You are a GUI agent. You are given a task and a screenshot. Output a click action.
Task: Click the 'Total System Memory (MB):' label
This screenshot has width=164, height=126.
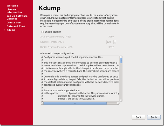(56, 37)
